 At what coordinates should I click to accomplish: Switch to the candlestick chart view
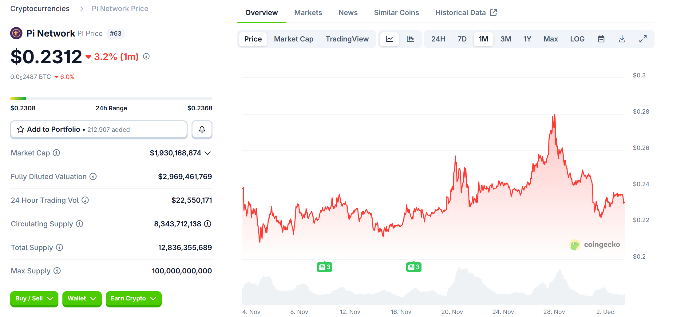[x=410, y=39]
